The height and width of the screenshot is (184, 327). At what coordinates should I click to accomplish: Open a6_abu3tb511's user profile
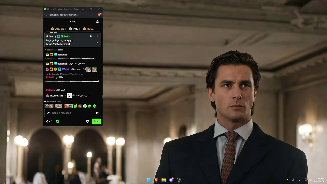coord(57,96)
